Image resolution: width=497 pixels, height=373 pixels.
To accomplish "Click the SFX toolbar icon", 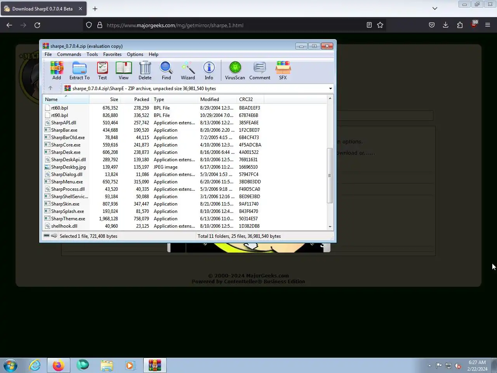I will tap(283, 70).
